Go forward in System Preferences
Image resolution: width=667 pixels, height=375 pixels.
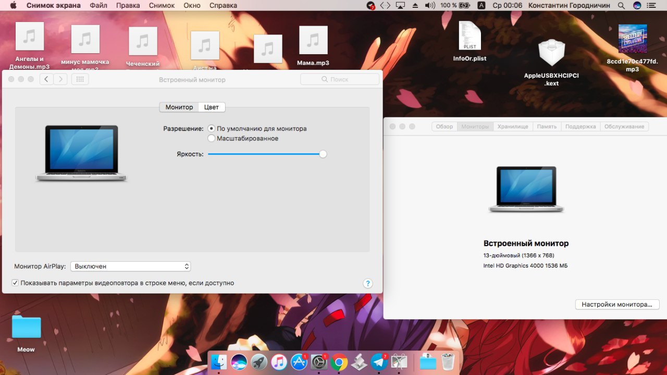click(60, 79)
